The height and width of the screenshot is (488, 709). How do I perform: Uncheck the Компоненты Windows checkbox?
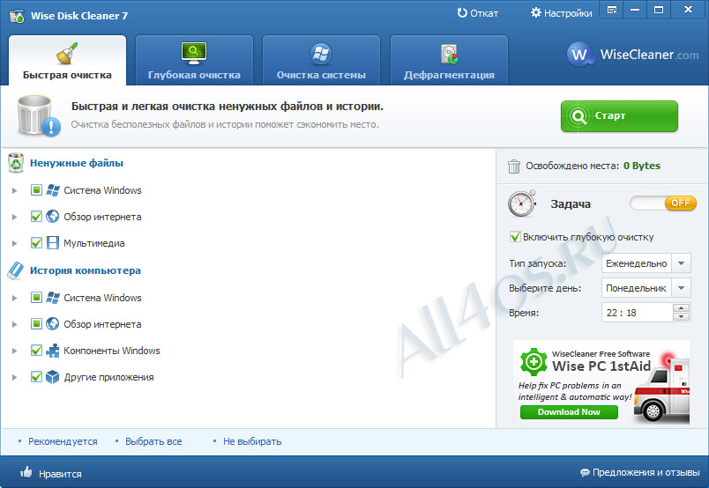[36, 351]
